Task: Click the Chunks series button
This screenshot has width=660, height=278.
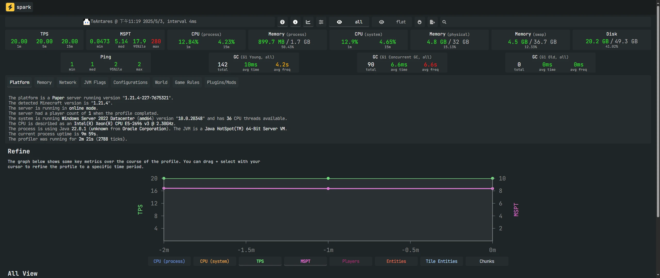Action: pos(487,261)
